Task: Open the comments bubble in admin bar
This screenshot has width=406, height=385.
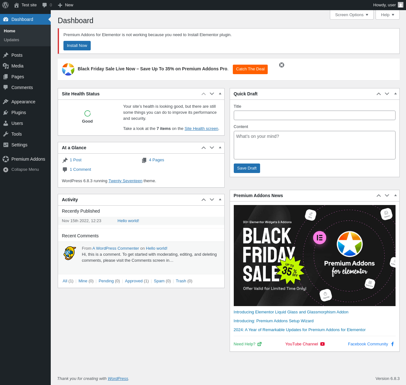Action: click(x=45, y=5)
